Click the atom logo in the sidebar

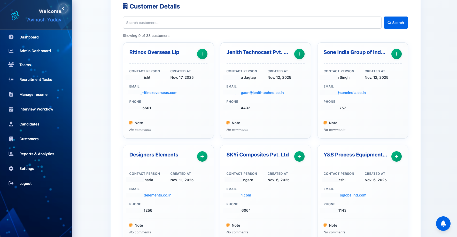pyautogui.click(x=16, y=16)
